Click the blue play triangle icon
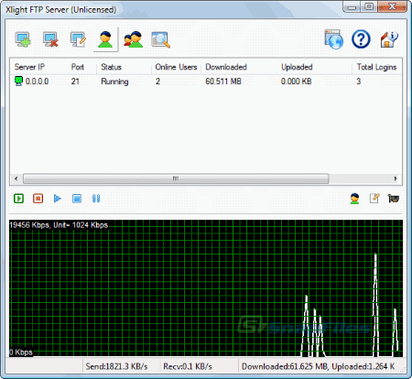Viewport: 412px width, 379px height. tap(58, 199)
